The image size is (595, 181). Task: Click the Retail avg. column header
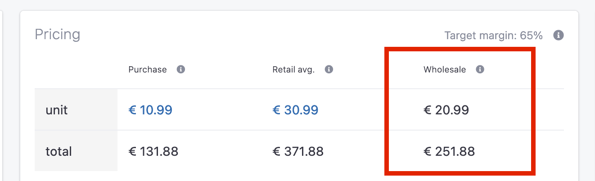pos(293,70)
